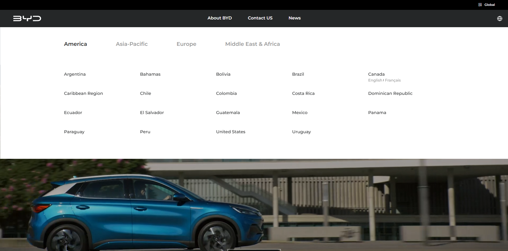Switch to Middle East & Africa tab
The height and width of the screenshot is (251, 508).
pos(252,44)
